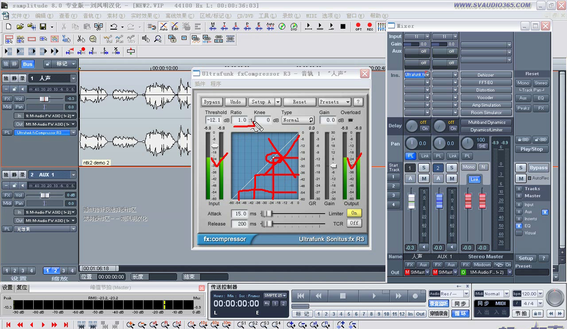This screenshot has width=567, height=329.
Task: Open the 工具 (Tools) menu
Action: [267, 16]
